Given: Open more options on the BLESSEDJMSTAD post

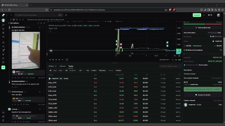Looking at the screenshot, I should pos(44,27).
